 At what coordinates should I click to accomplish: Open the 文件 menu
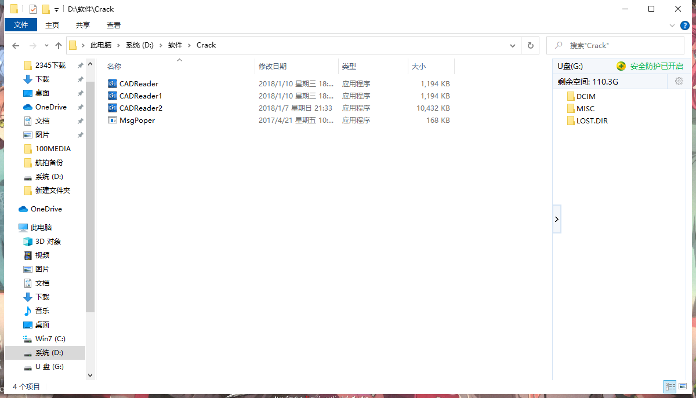pos(21,25)
